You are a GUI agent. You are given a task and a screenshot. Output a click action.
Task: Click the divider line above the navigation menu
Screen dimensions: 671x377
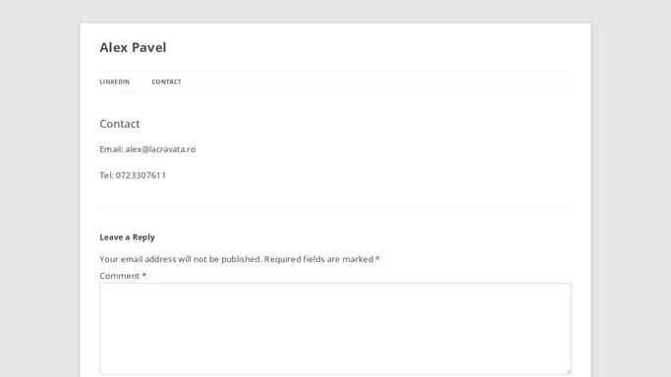335,71
